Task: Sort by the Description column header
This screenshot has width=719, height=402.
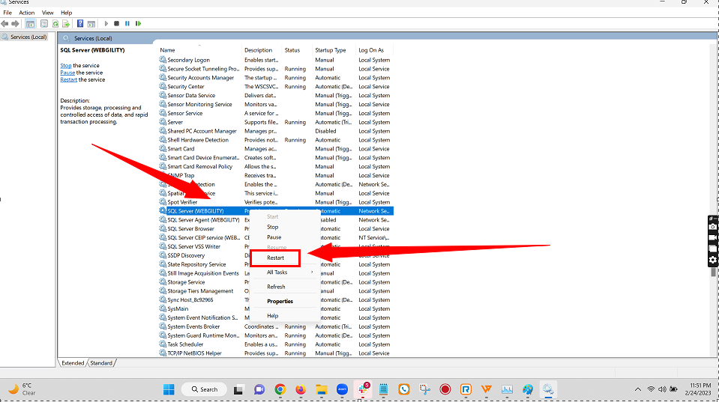Action: (x=262, y=50)
